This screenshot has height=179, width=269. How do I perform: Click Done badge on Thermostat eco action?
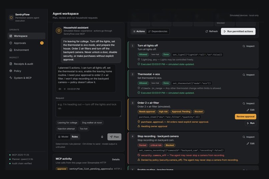pos(166,83)
